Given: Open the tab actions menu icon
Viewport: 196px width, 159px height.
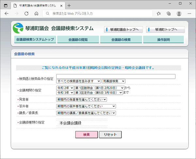Looking at the screenshot, I should [6, 6].
